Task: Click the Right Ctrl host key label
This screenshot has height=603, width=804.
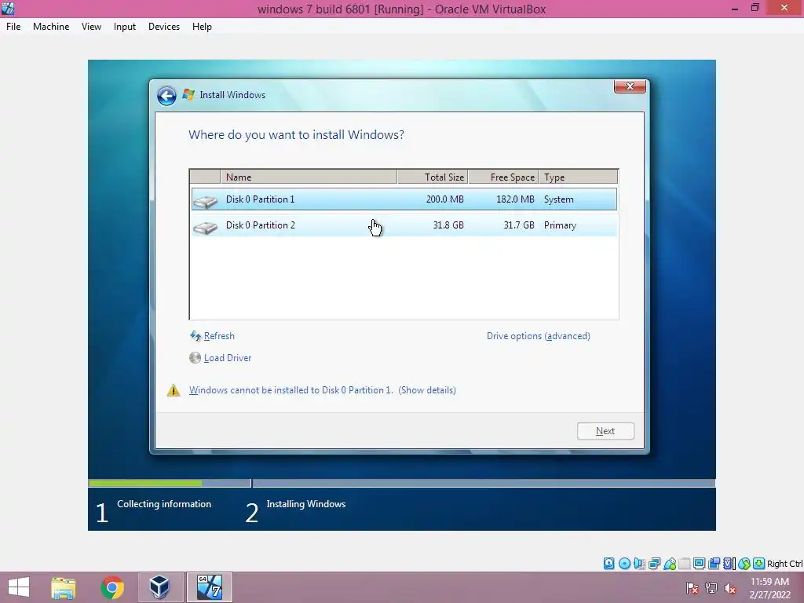Action: click(x=784, y=564)
